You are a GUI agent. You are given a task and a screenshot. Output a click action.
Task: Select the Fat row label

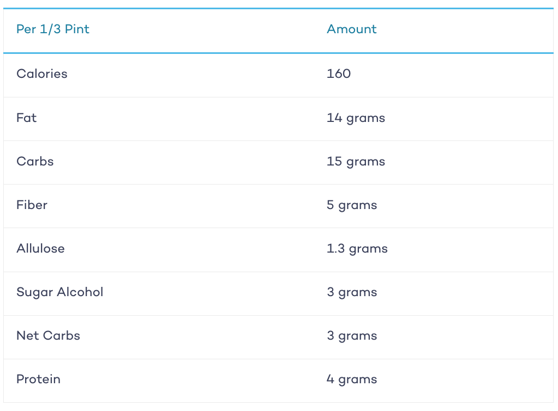26,118
